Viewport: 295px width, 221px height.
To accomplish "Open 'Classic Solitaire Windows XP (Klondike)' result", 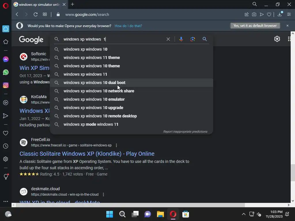I will click(87, 154).
